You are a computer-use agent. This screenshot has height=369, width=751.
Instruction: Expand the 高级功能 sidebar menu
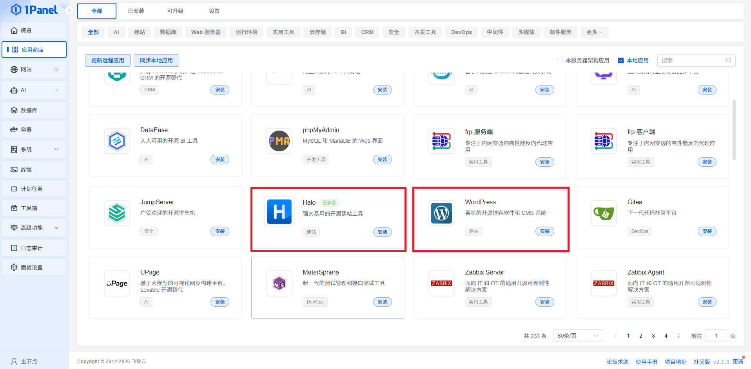tap(34, 228)
